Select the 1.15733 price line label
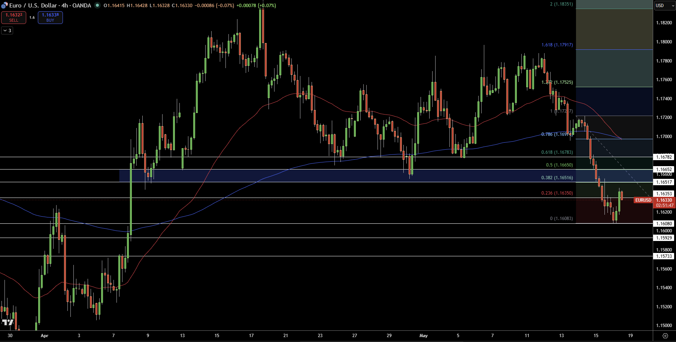This screenshot has height=342, width=676. coord(664,256)
